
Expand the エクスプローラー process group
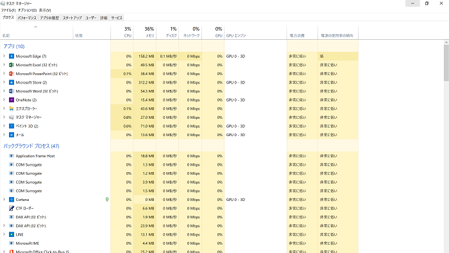4,109
